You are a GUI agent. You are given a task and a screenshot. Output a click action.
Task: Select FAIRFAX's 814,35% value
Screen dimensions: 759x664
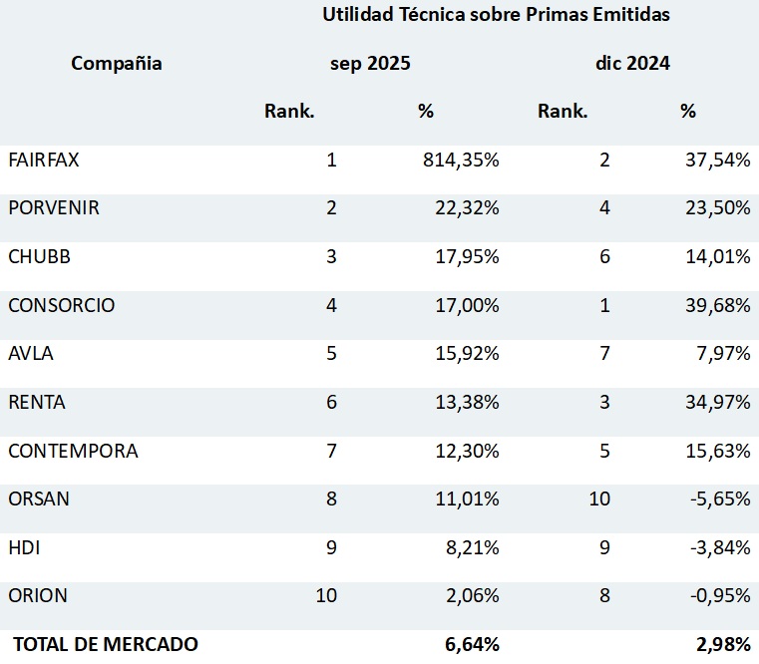click(x=461, y=161)
